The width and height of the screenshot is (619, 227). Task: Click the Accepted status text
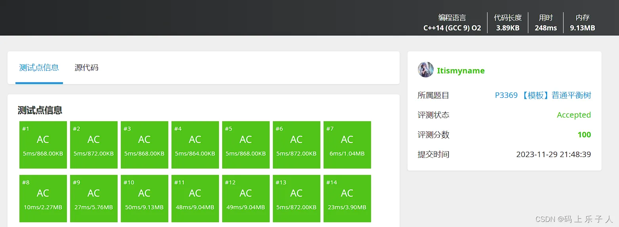[573, 115]
